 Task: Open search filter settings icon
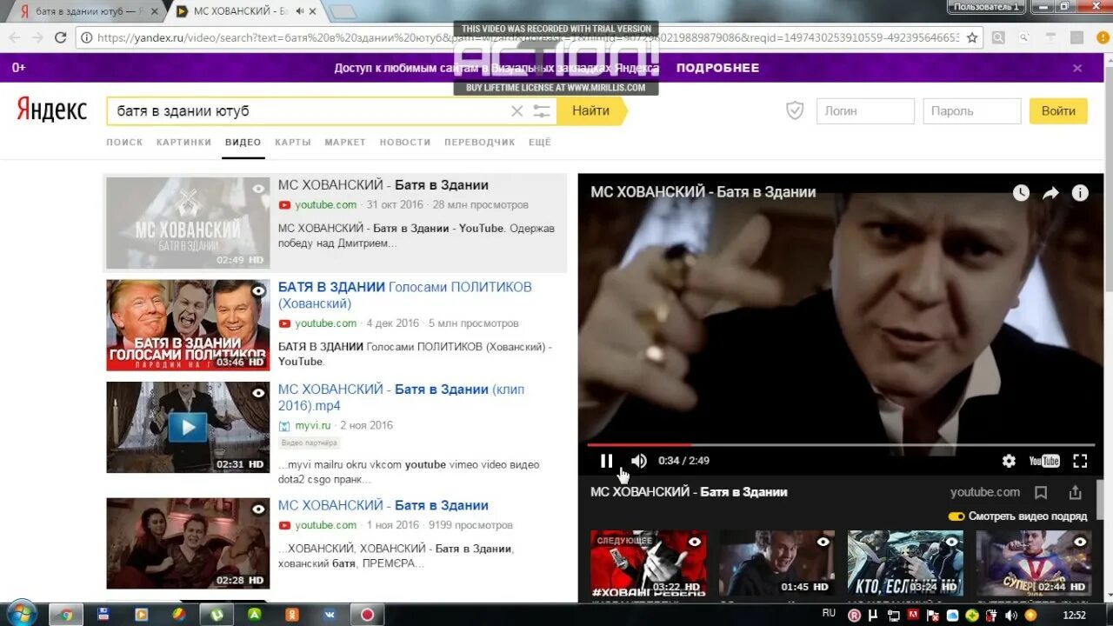[542, 111]
